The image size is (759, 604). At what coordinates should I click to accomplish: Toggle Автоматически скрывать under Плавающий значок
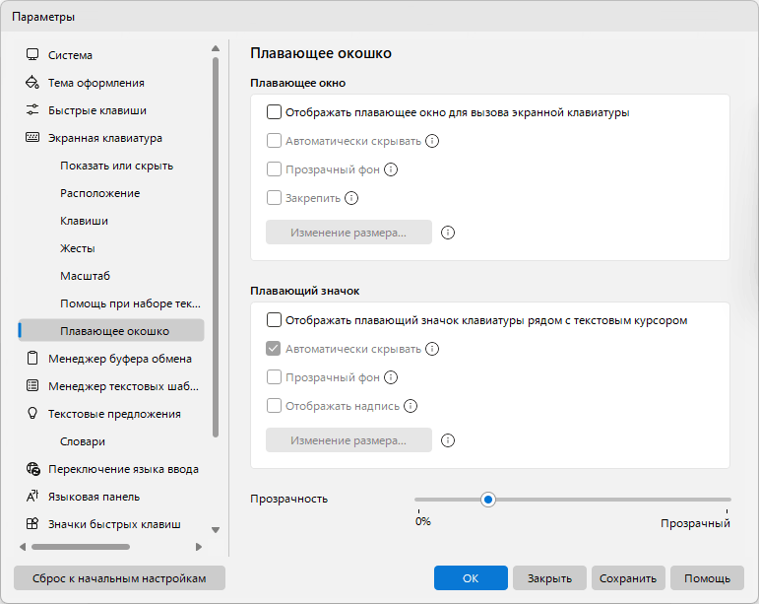pos(274,349)
